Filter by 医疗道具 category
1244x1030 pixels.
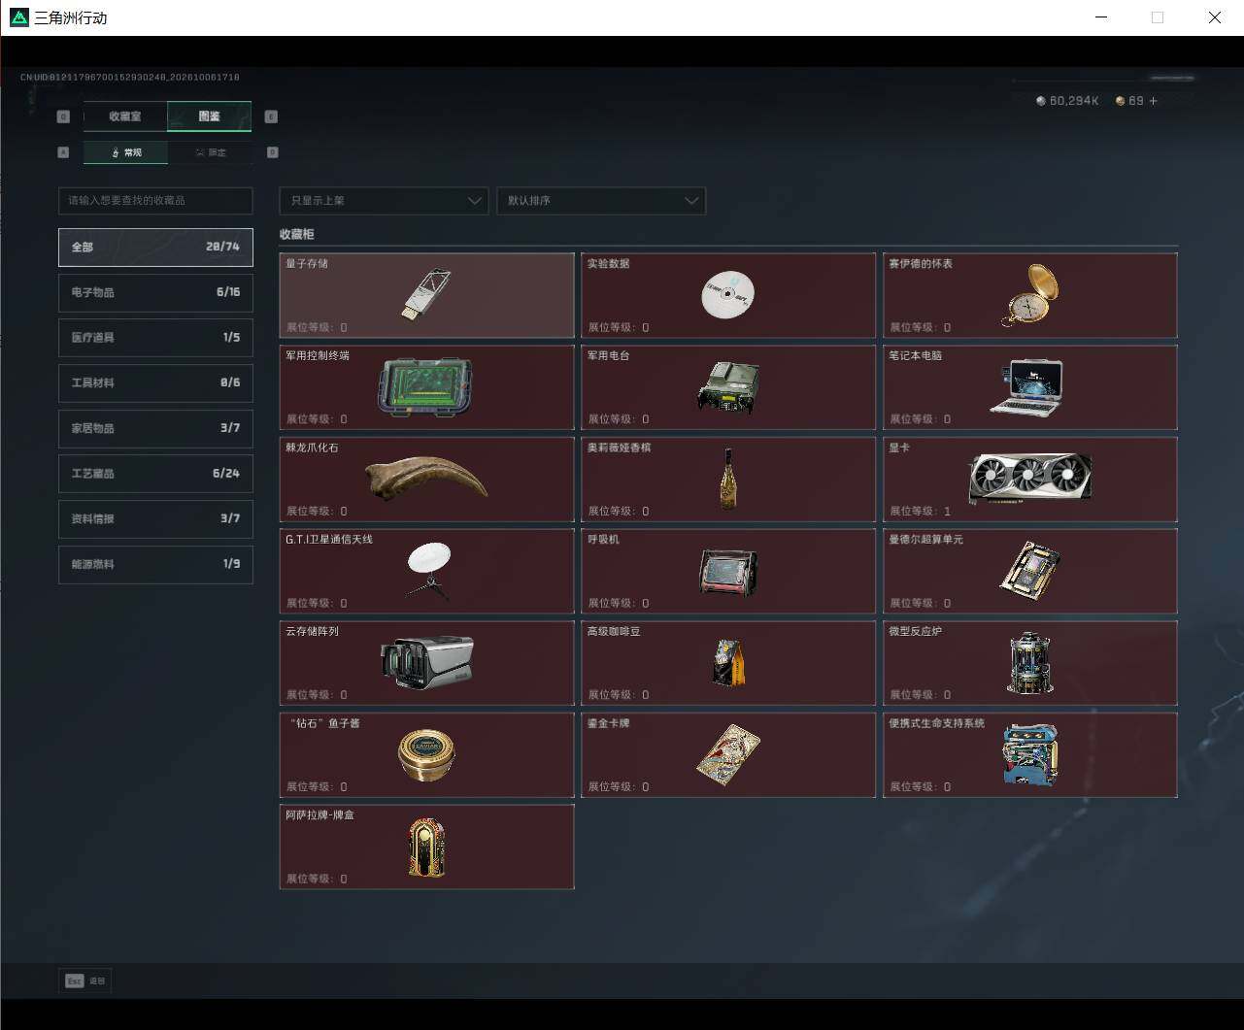[155, 338]
